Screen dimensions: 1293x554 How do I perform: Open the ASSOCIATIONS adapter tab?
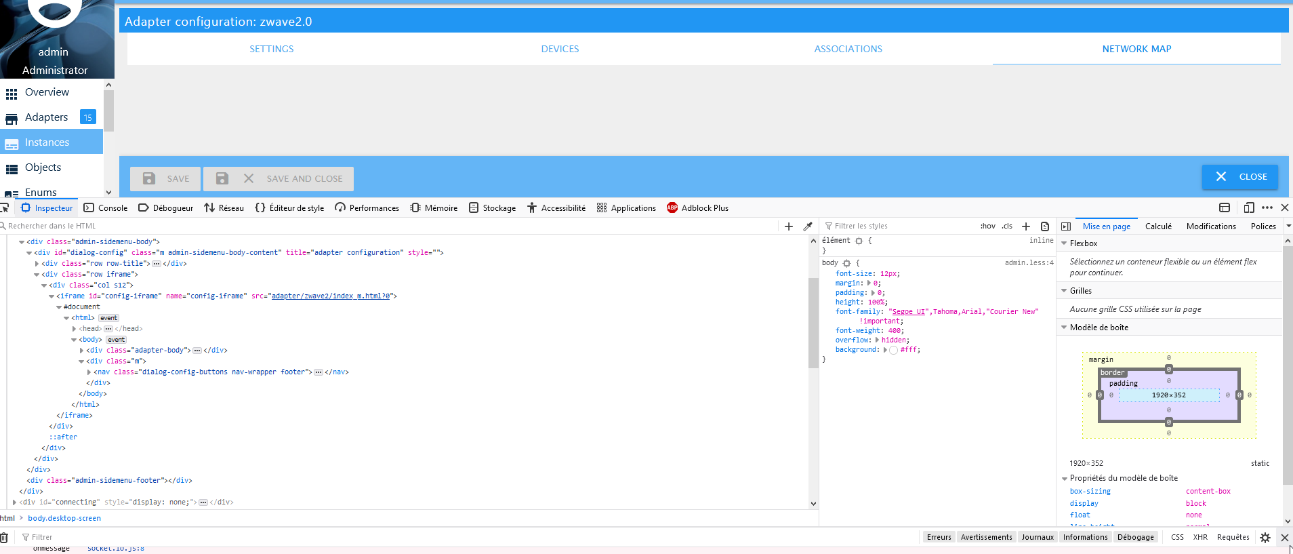(848, 49)
